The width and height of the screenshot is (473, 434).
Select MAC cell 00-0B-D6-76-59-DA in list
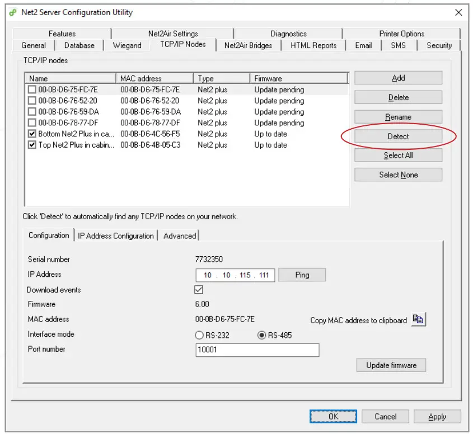click(151, 112)
